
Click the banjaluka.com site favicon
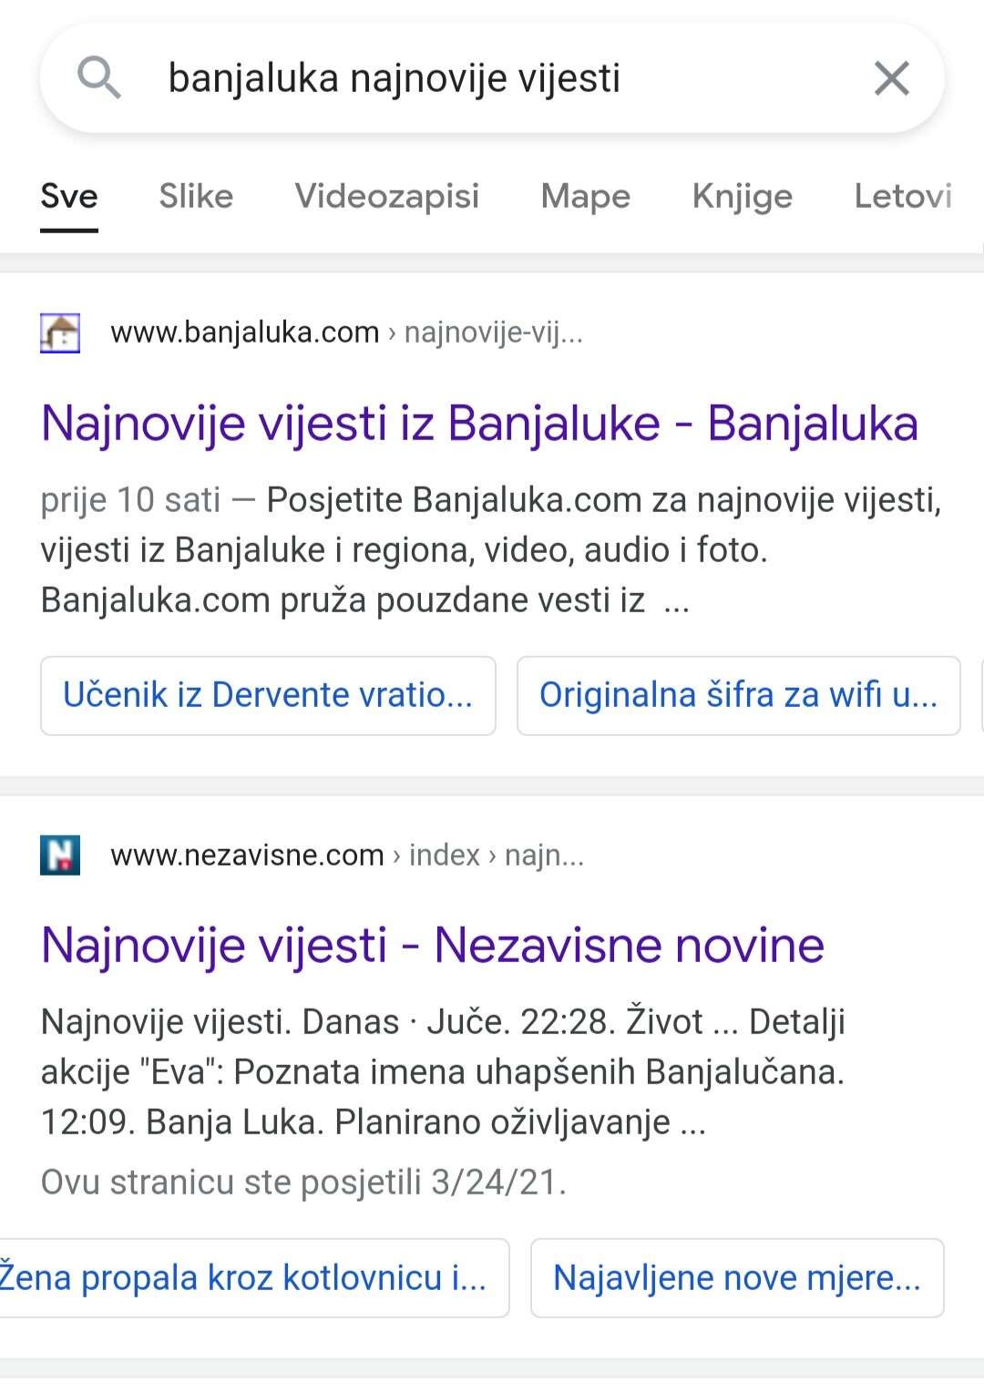60,333
